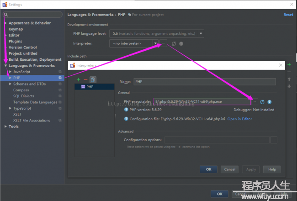Screen dimensions: 297x201
Task: Copy the selected interpreter configuration
Action: click(x=93, y=80)
